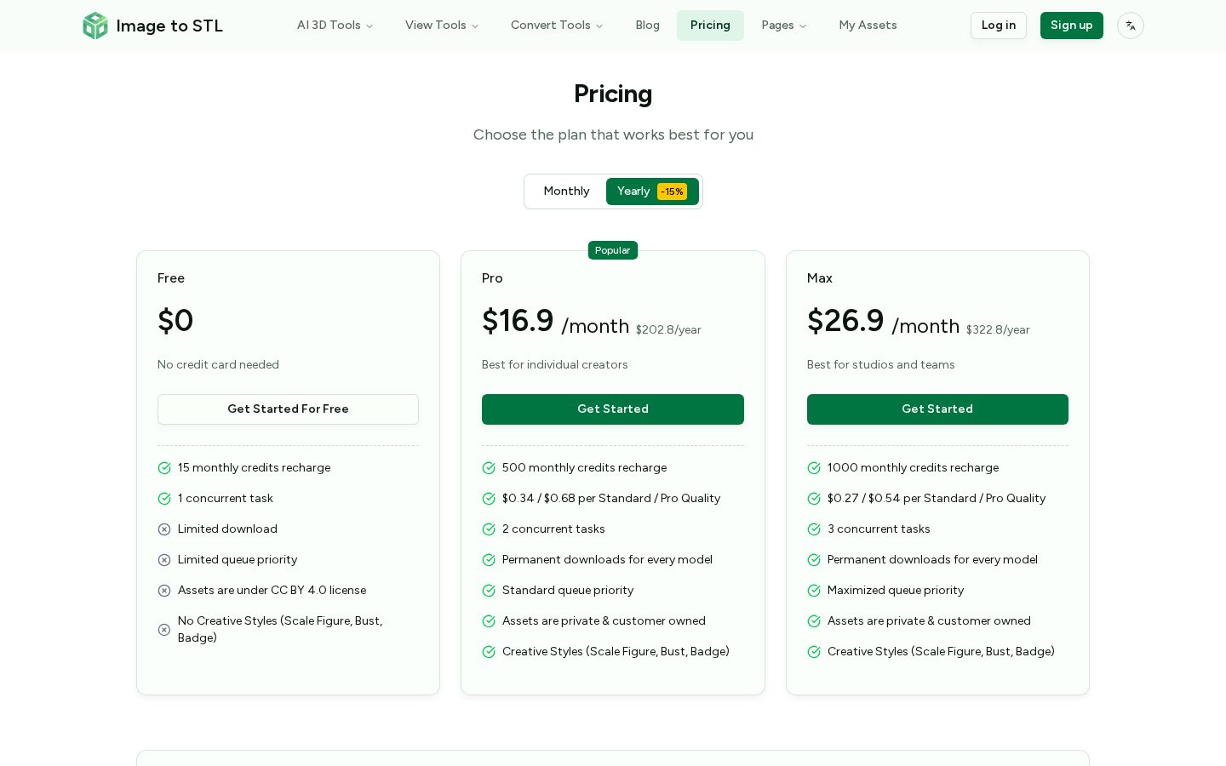Click the Max plan title
This screenshot has height=766, width=1226.
point(820,278)
